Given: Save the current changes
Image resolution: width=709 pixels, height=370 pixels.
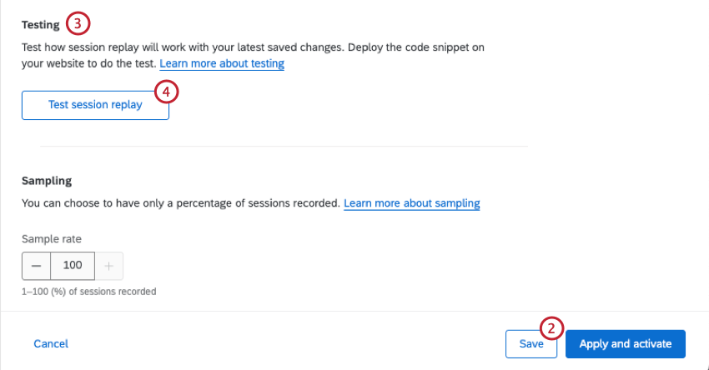Looking at the screenshot, I should (x=531, y=344).
